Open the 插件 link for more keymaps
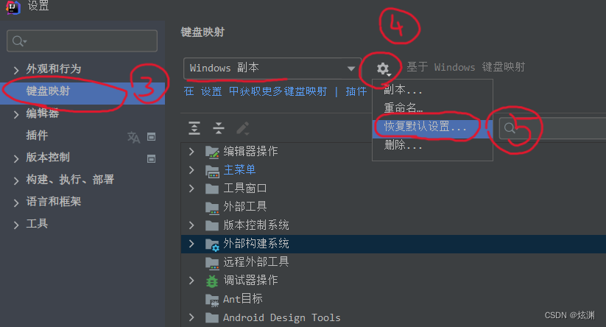Viewport: 606px width, 327px height. (x=356, y=91)
